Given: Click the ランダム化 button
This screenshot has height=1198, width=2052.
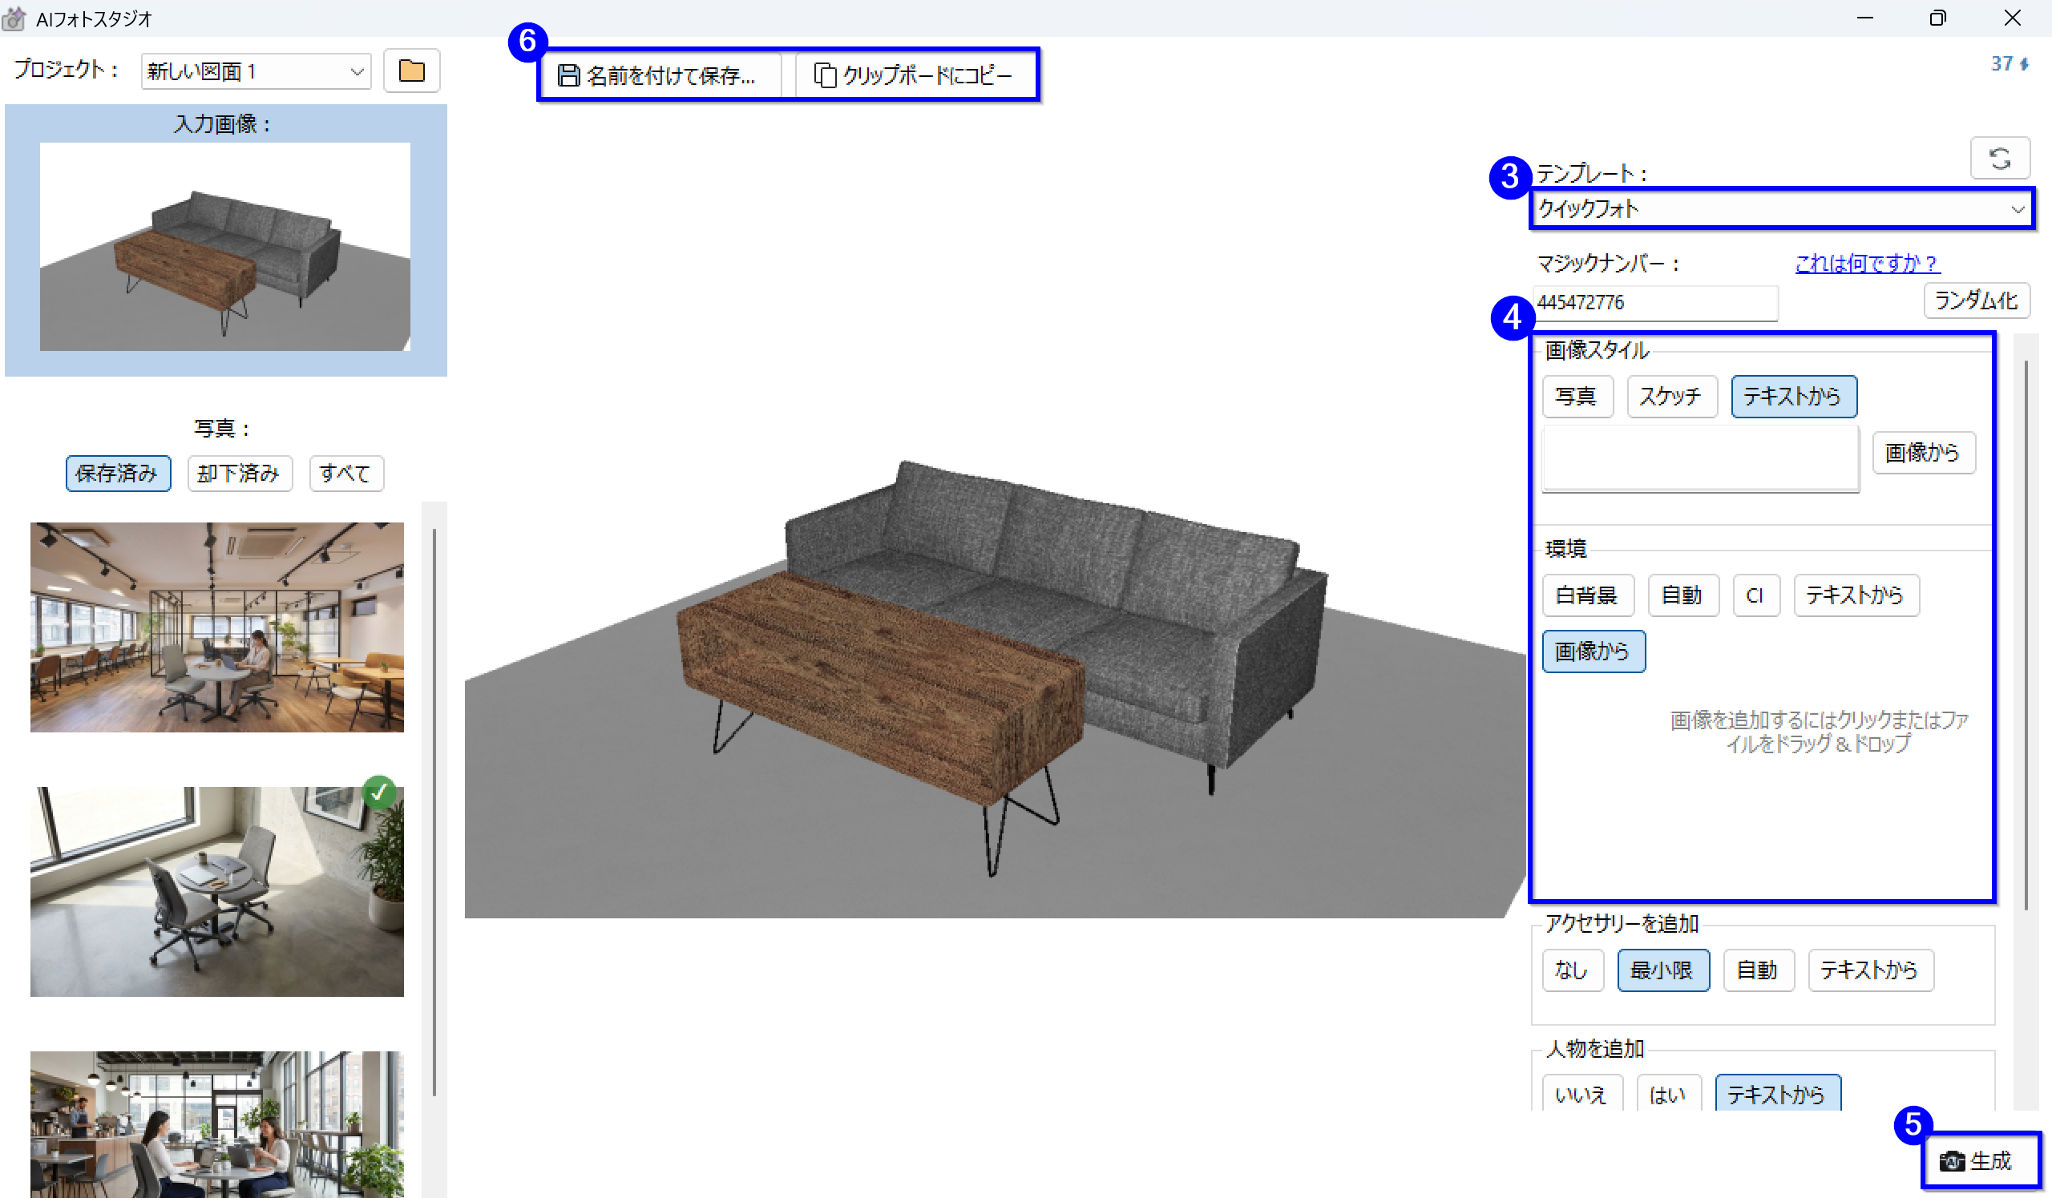Looking at the screenshot, I should [1977, 301].
